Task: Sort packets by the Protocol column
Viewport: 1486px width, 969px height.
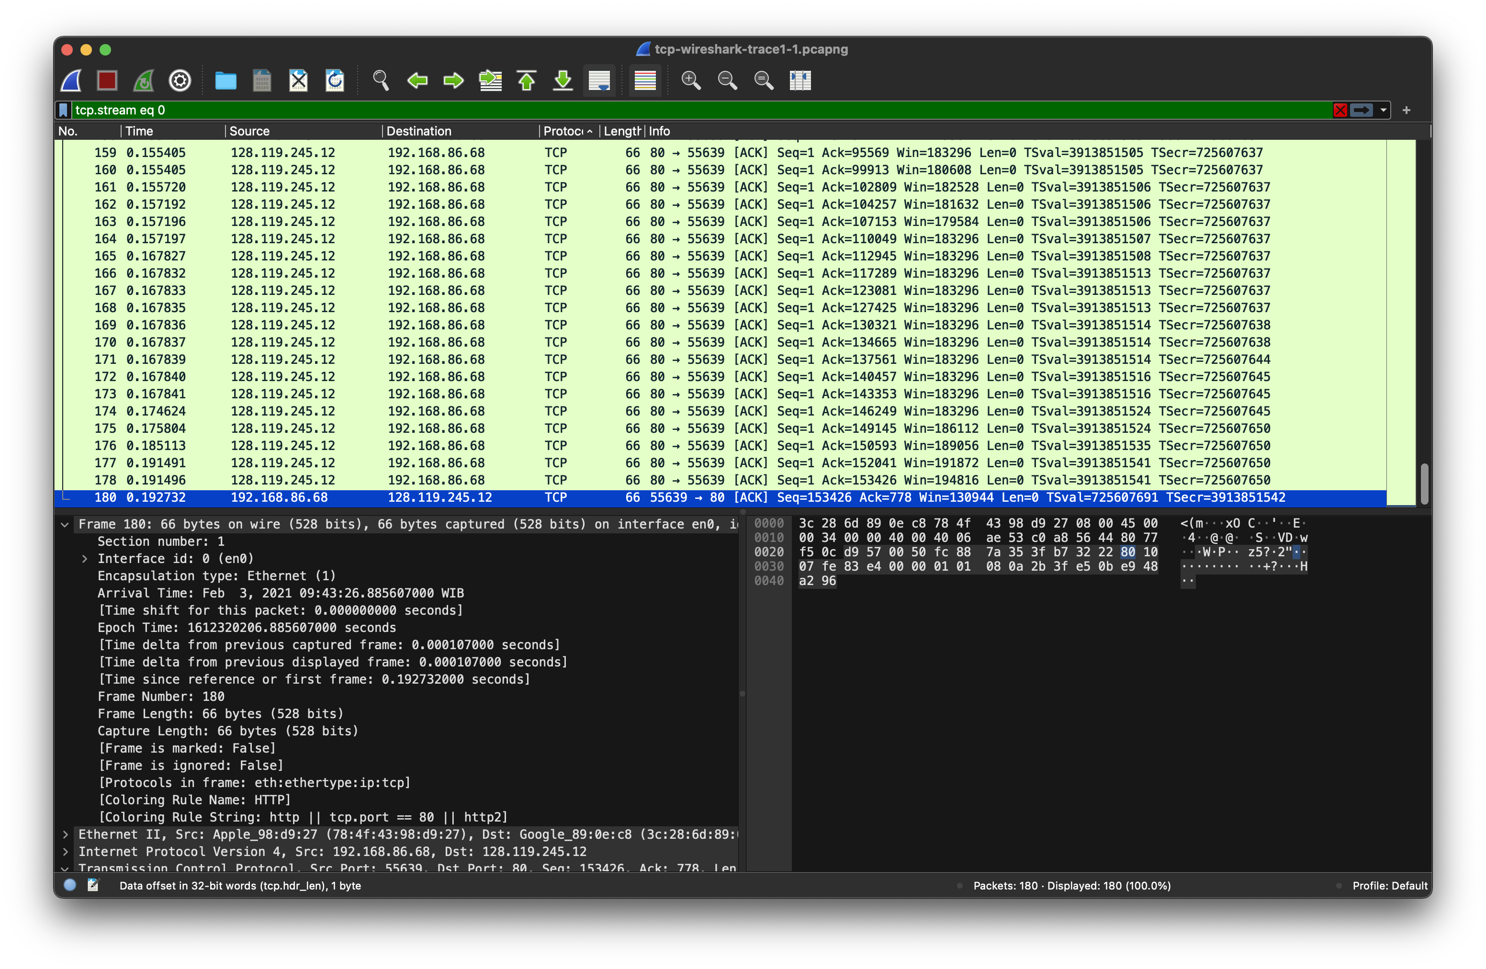Action: point(569,131)
